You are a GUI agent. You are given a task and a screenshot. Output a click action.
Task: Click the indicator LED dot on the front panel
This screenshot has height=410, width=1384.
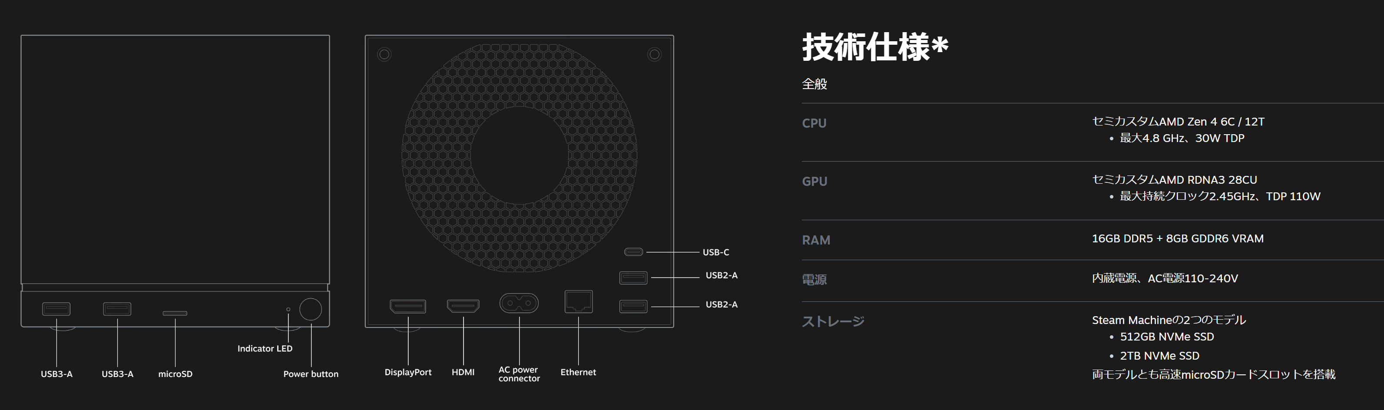[288, 310]
